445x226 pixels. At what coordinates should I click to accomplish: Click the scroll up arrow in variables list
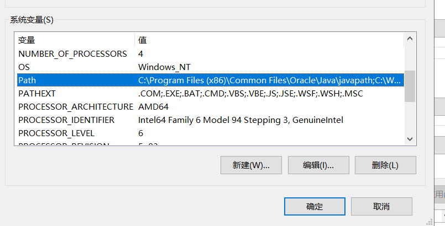(x=410, y=39)
